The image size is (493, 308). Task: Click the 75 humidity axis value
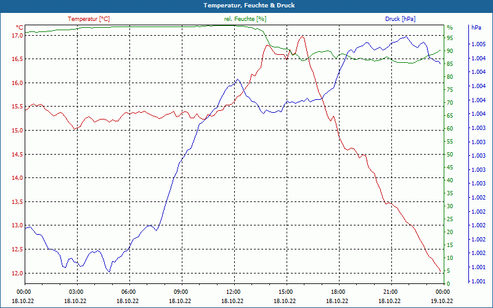click(x=450, y=90)
